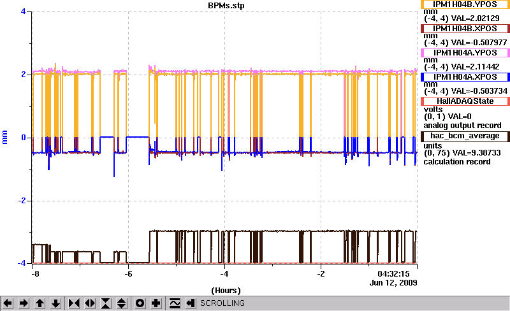Click the y-axis 2 tick label
Screen dimensions: 510x311
point(23,75)
